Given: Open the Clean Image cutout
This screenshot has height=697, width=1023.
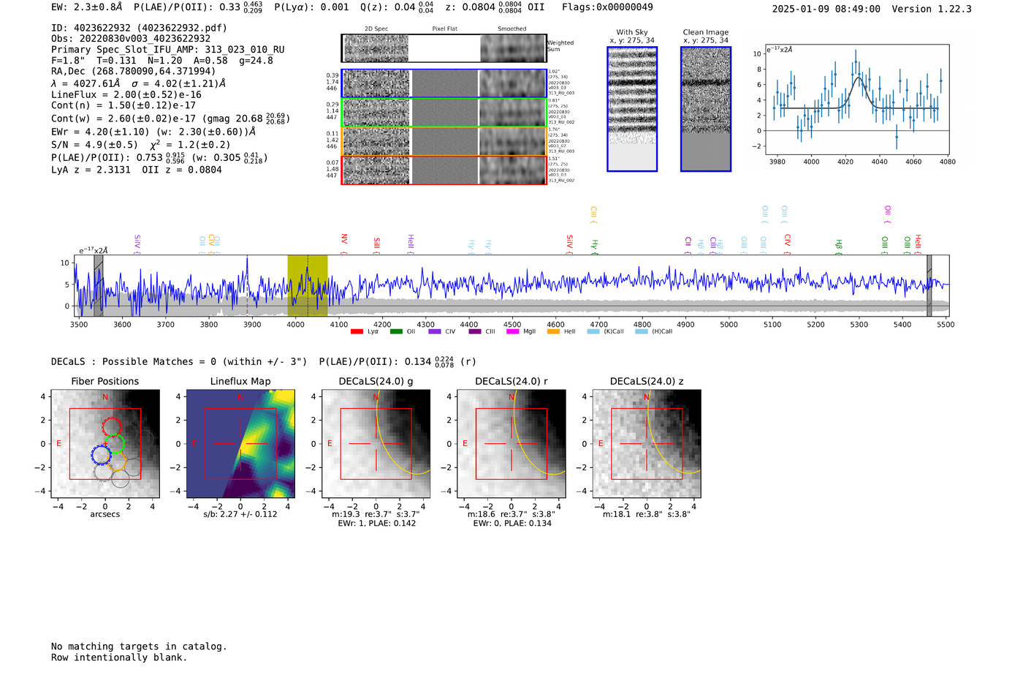Looking at the screenshot, I should coord(706,109).
